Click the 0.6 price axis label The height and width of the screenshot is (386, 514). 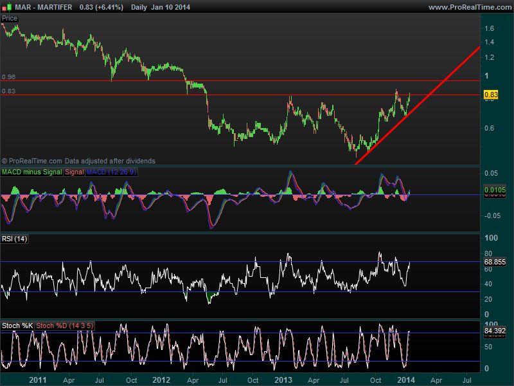[490, 128]
